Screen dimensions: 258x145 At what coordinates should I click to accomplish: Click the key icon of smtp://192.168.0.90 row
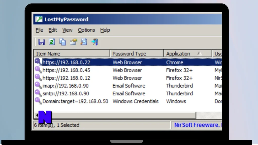(38, 93)
